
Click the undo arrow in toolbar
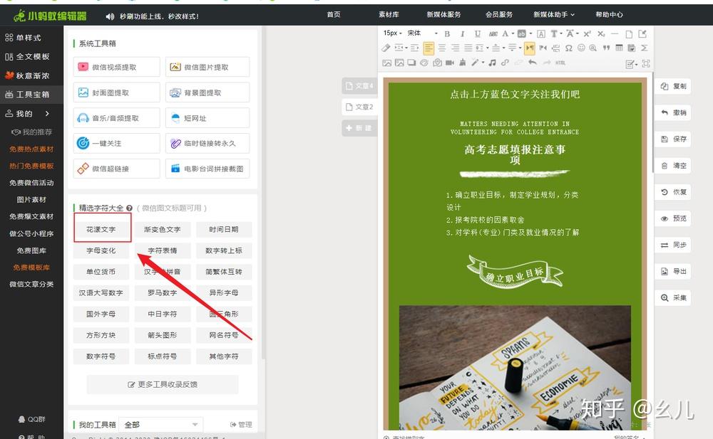pos(533,63)
